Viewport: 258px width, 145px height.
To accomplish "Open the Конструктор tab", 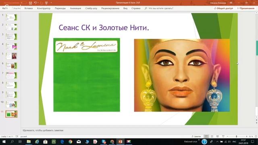I will click(44, 8).
